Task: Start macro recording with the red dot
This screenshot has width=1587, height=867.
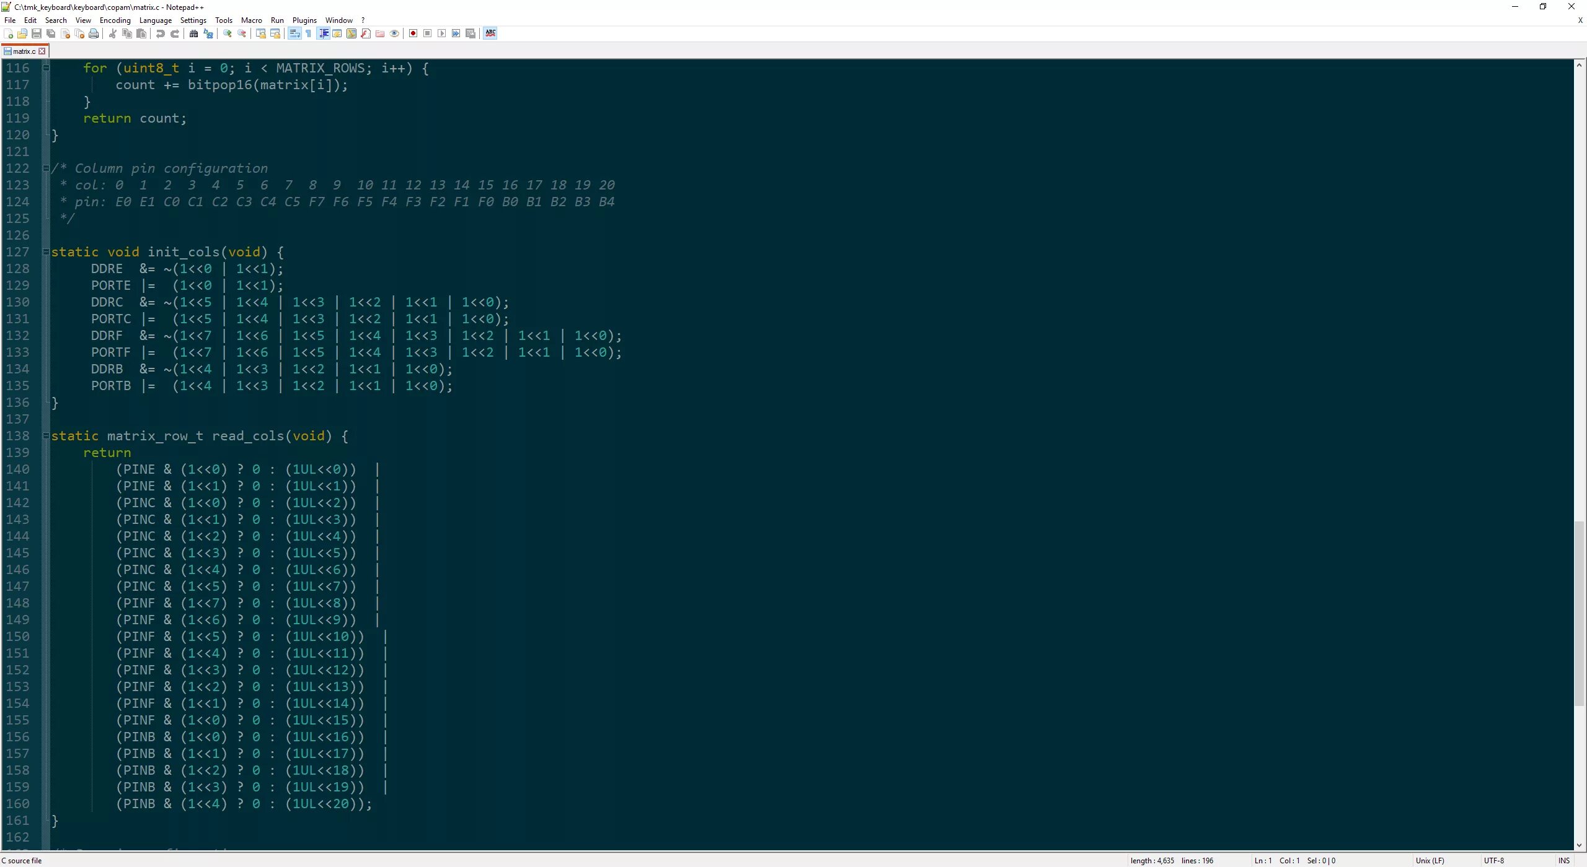Action: [413, 33]
